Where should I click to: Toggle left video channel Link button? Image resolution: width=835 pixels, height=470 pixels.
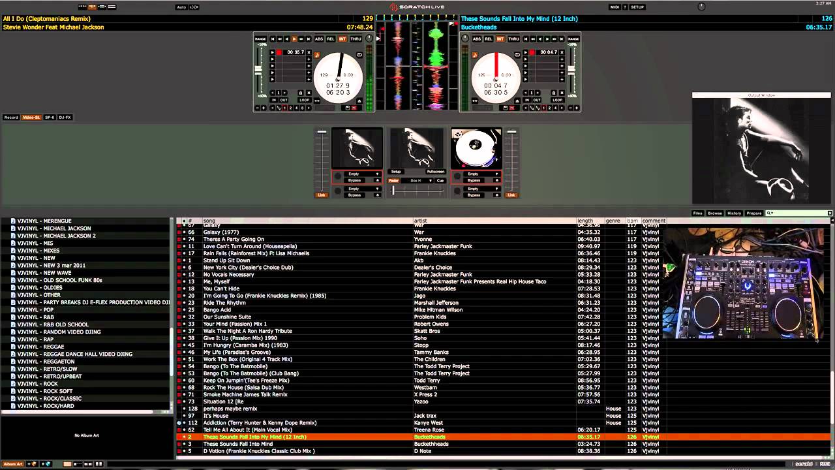pyautogui.click(x=322, y=195)
